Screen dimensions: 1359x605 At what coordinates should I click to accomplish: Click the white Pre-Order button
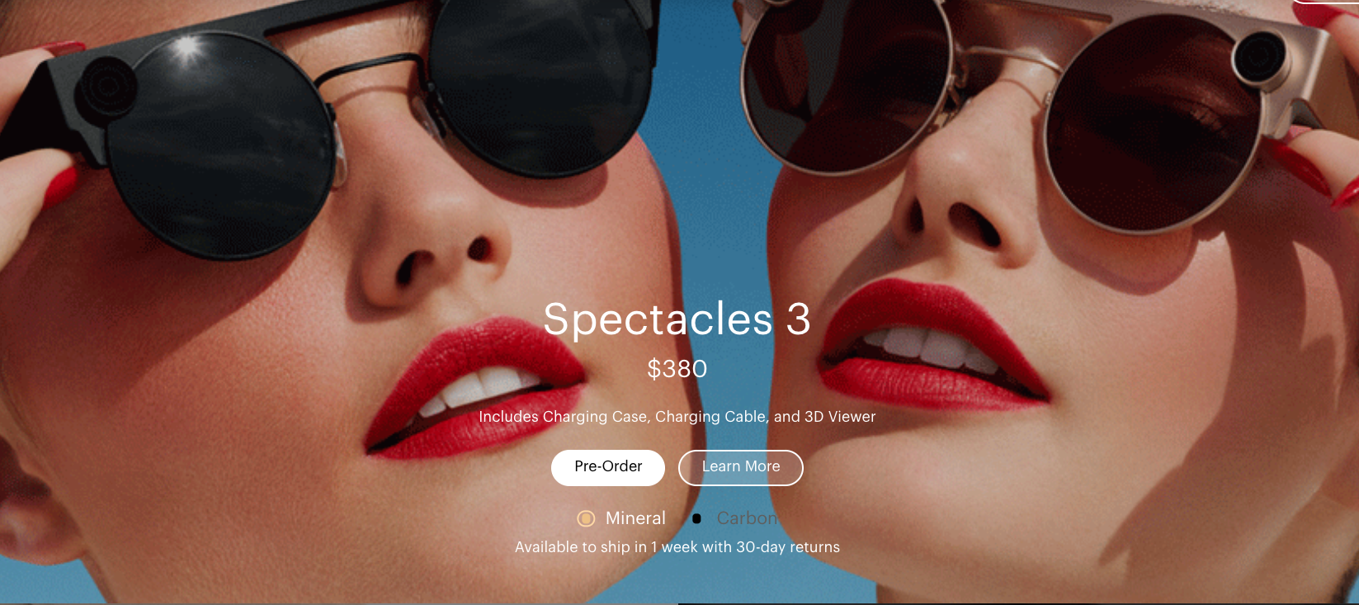click(608, 467)
